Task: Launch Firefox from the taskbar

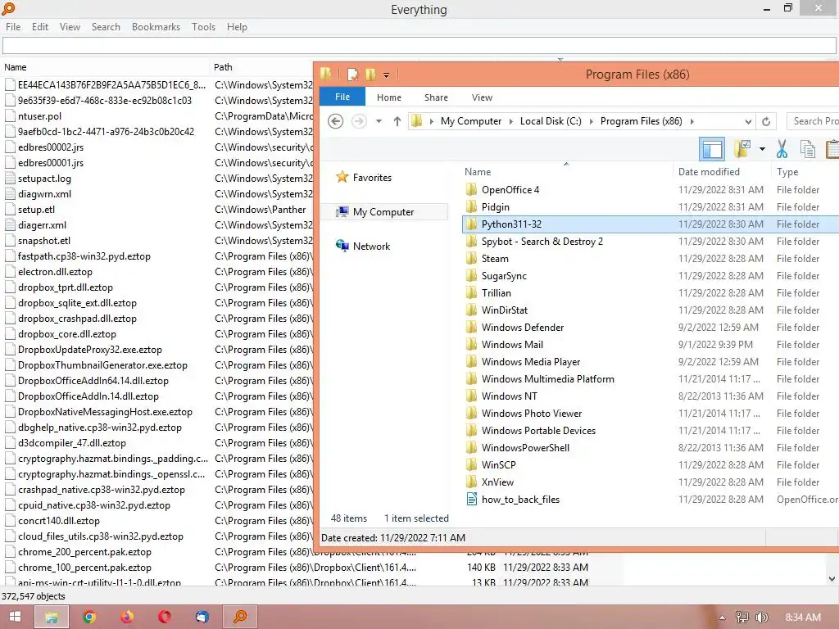Action: [127, 617]
